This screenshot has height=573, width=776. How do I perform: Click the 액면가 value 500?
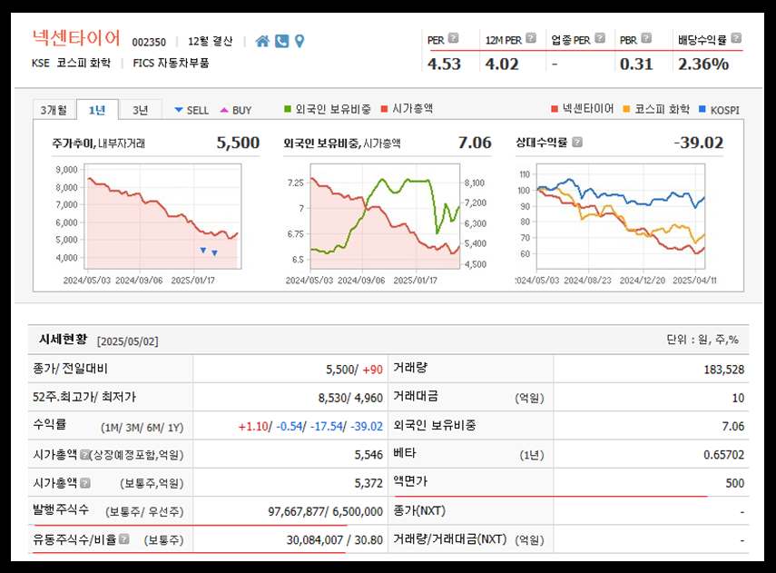(734, 483)
